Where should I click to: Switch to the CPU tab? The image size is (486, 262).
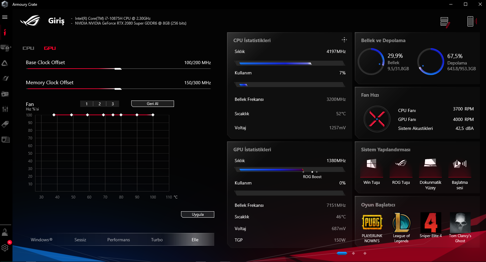[x=28, y=48]
